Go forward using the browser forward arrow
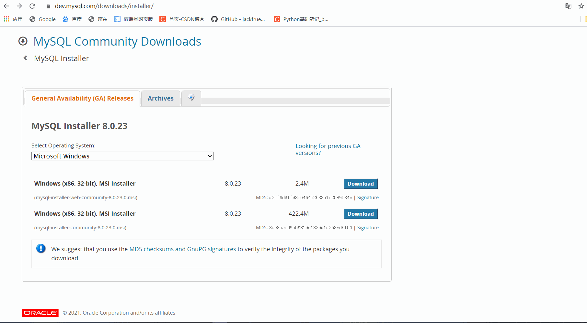 click(19, 6)
